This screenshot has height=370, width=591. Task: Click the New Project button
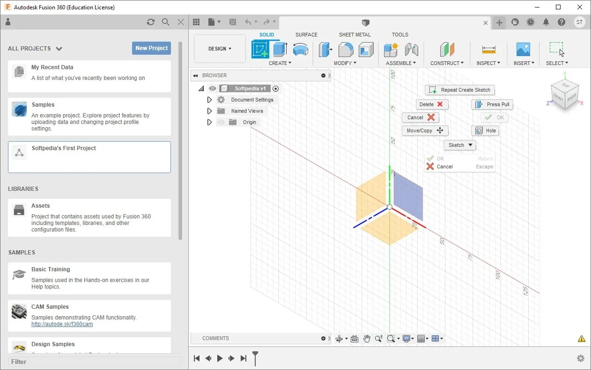point(151,48)
